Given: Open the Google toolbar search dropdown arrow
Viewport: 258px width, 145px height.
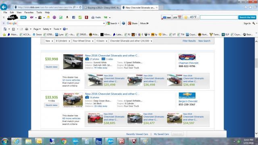Looking at the screenshot, I should 104,23.
